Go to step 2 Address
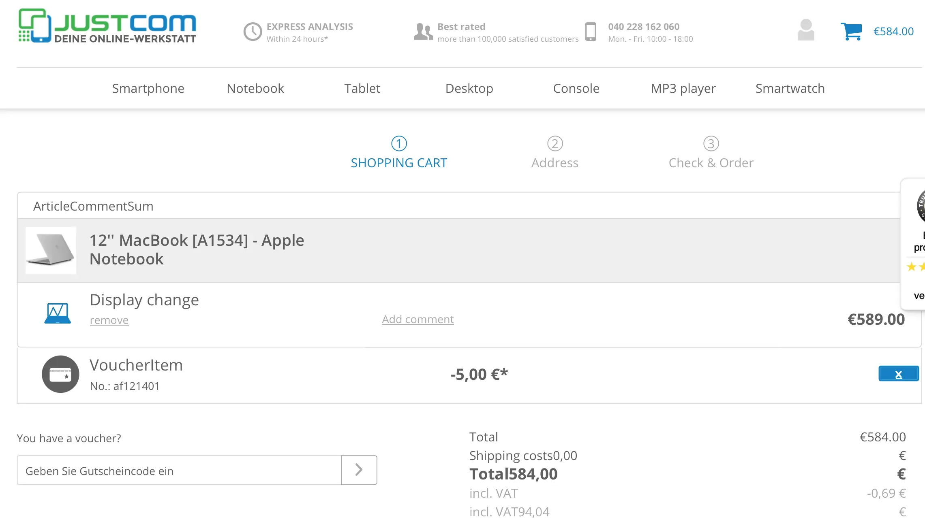 click(555, 153)
